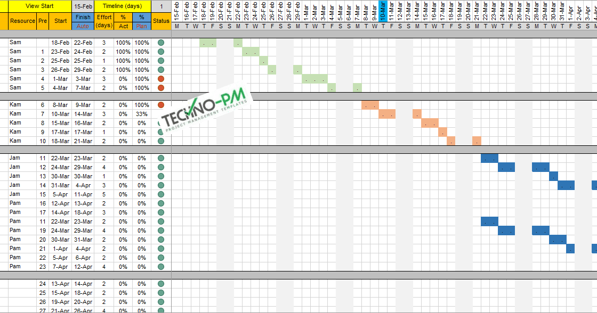
Task: Click the green status indicator on Jam's task 11
Action: click(161, 158)
